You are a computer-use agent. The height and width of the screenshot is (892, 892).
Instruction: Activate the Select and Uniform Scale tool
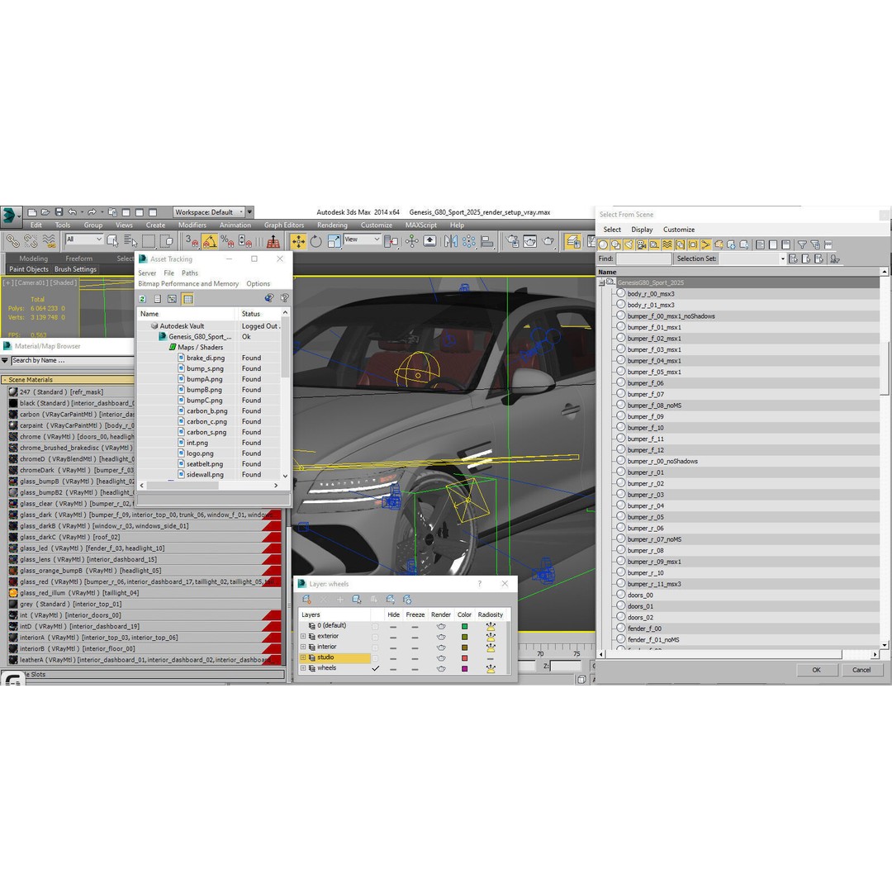coord(334,241)
